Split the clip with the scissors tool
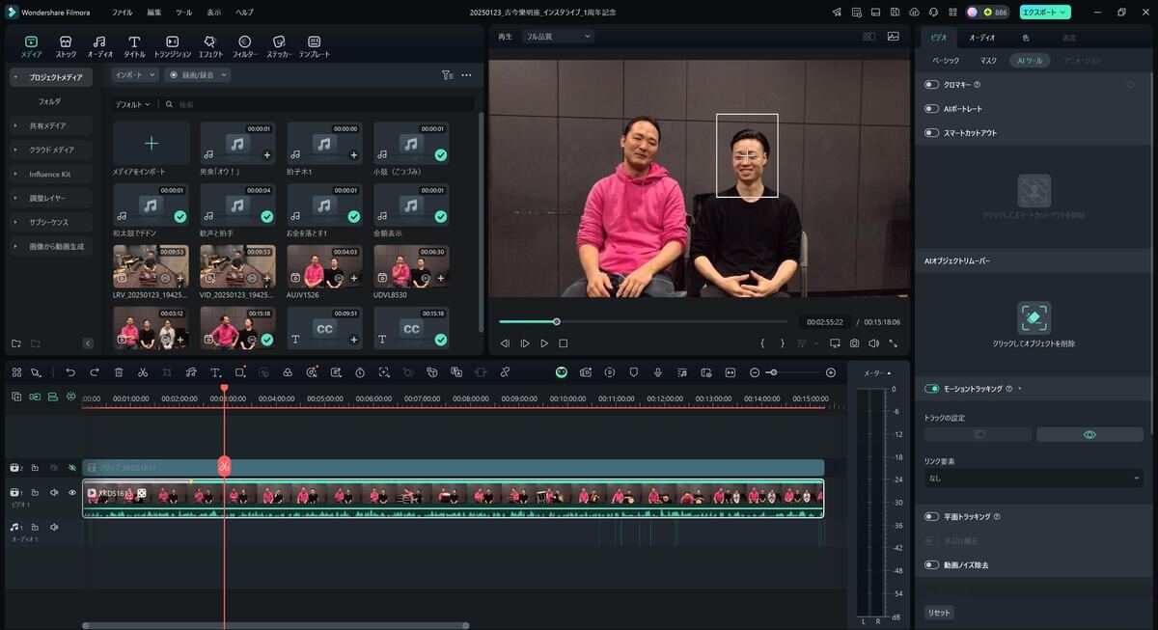The width and height of the screenshot is (1158, 630). pos(143,372)
